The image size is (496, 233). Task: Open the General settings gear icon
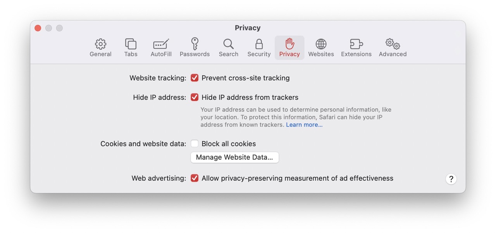100,44
